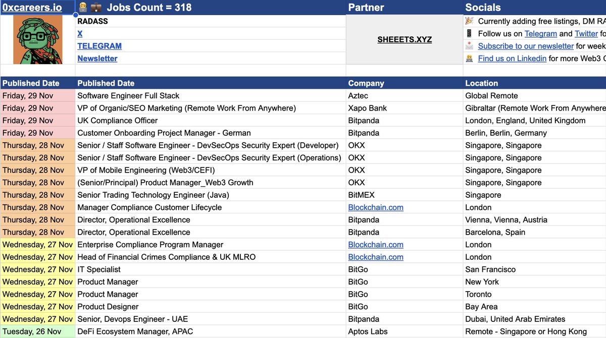Follow the Telegram link in Socials
606x338 pixels.
coord(540,33)
